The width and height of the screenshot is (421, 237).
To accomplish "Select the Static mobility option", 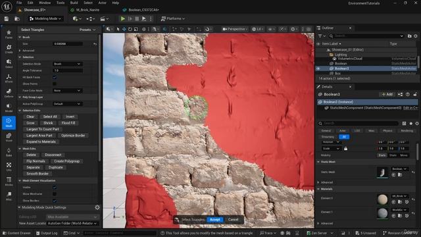I will point(382,155).
